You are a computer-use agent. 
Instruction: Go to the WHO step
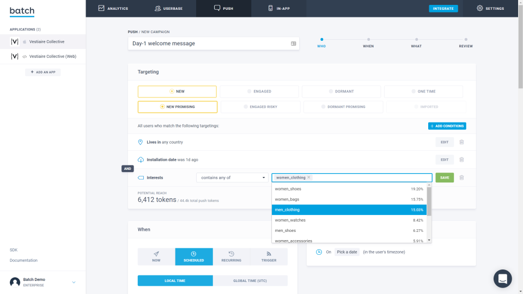point(321,44)
